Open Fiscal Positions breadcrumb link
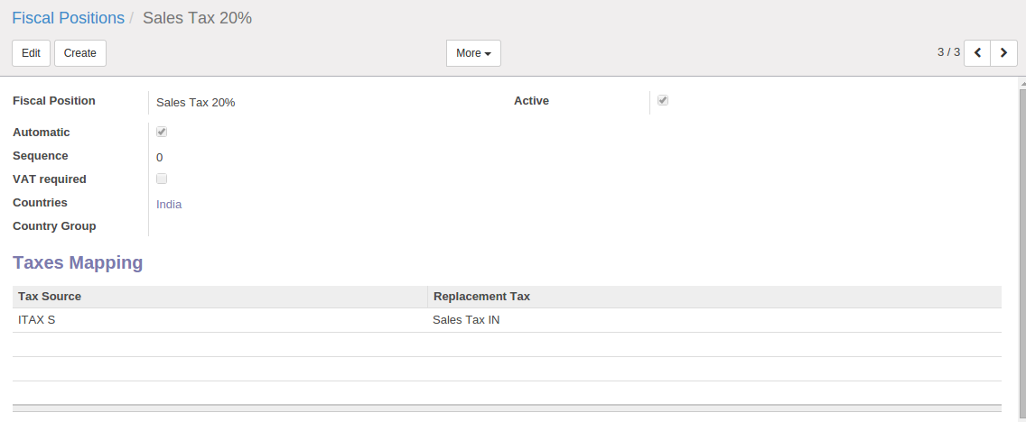1026x422 pixels. click(x=68, y=18)
